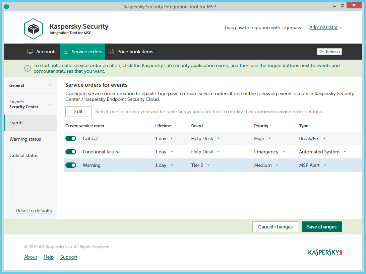Viewport: 366px width, 274px height.
Task: Open the Priority dropdown for Critical row
Action: point(263,138)
